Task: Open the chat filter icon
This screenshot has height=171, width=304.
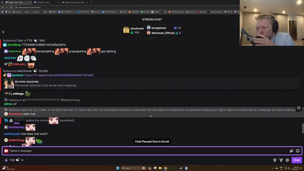Action: (x=281, y=160)
